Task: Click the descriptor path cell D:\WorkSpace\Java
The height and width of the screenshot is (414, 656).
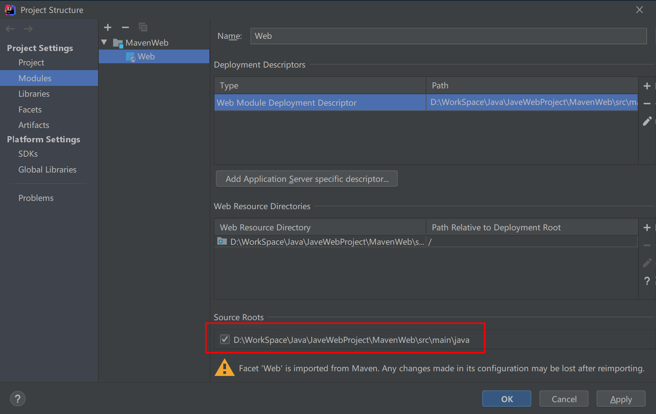Action: tap(532, 102)
